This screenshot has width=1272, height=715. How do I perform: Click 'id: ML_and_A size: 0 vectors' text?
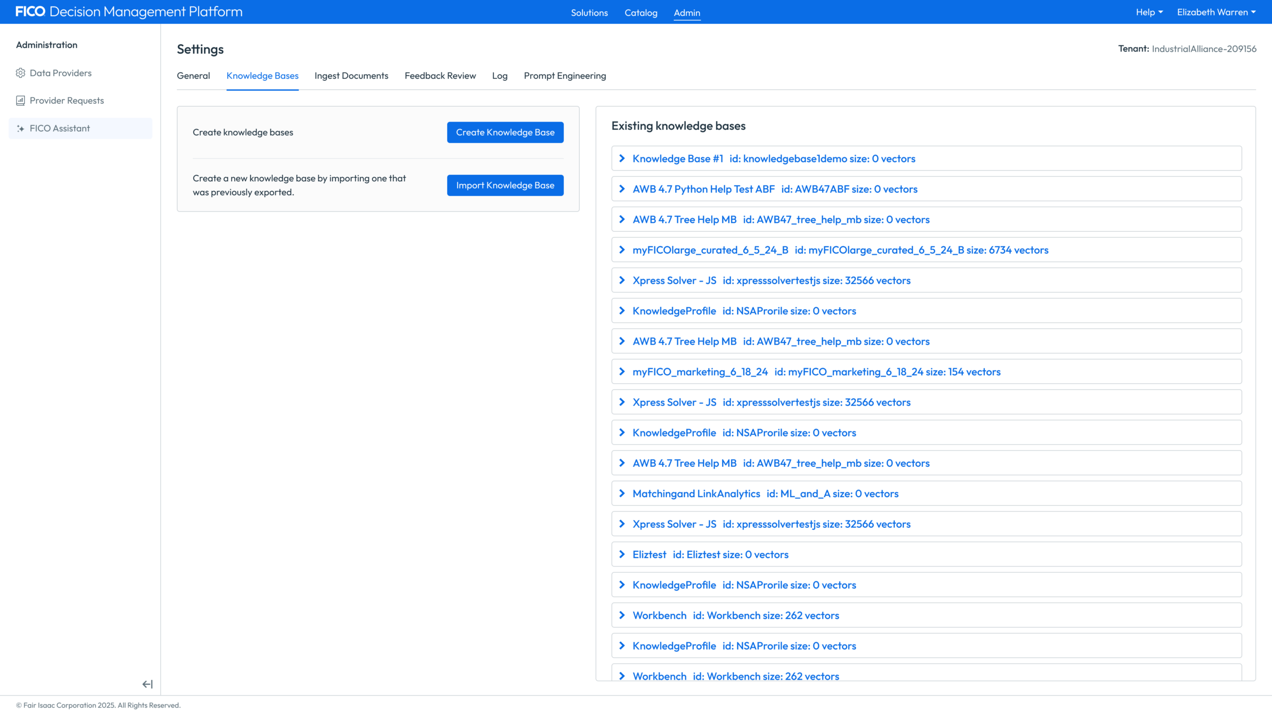point(832,494)
